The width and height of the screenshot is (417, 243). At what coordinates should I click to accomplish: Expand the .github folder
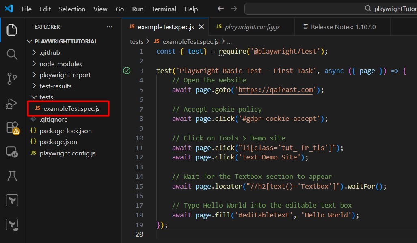pos(50,53)
